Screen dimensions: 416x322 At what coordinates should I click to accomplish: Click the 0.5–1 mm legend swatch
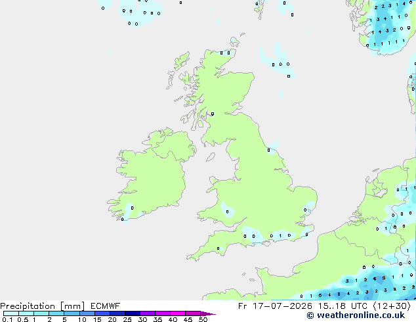coord(26,313)
